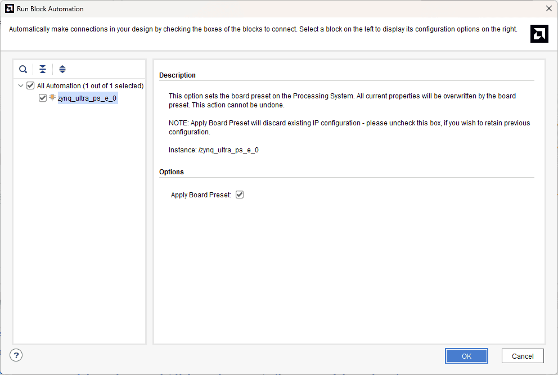Click the IP block icon beside zynq_ultra_ps_e_0
This screenshot has width=558, height=375.
[x=52, y=98]
